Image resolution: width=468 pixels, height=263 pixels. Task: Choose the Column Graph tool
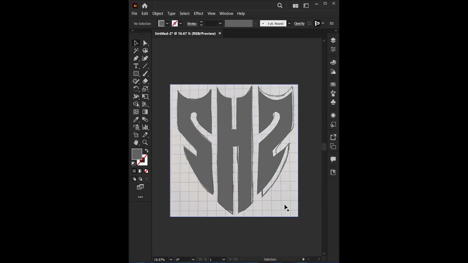[x=145, y=127]
